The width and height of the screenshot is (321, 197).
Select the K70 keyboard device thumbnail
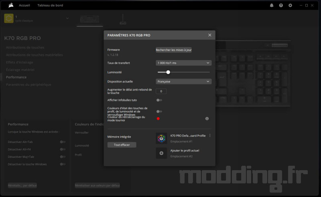click(x=89, y=19)
